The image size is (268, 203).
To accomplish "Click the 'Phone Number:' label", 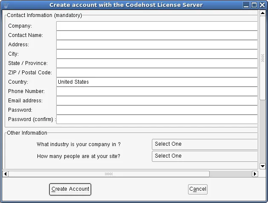I will tap(26, 91).
